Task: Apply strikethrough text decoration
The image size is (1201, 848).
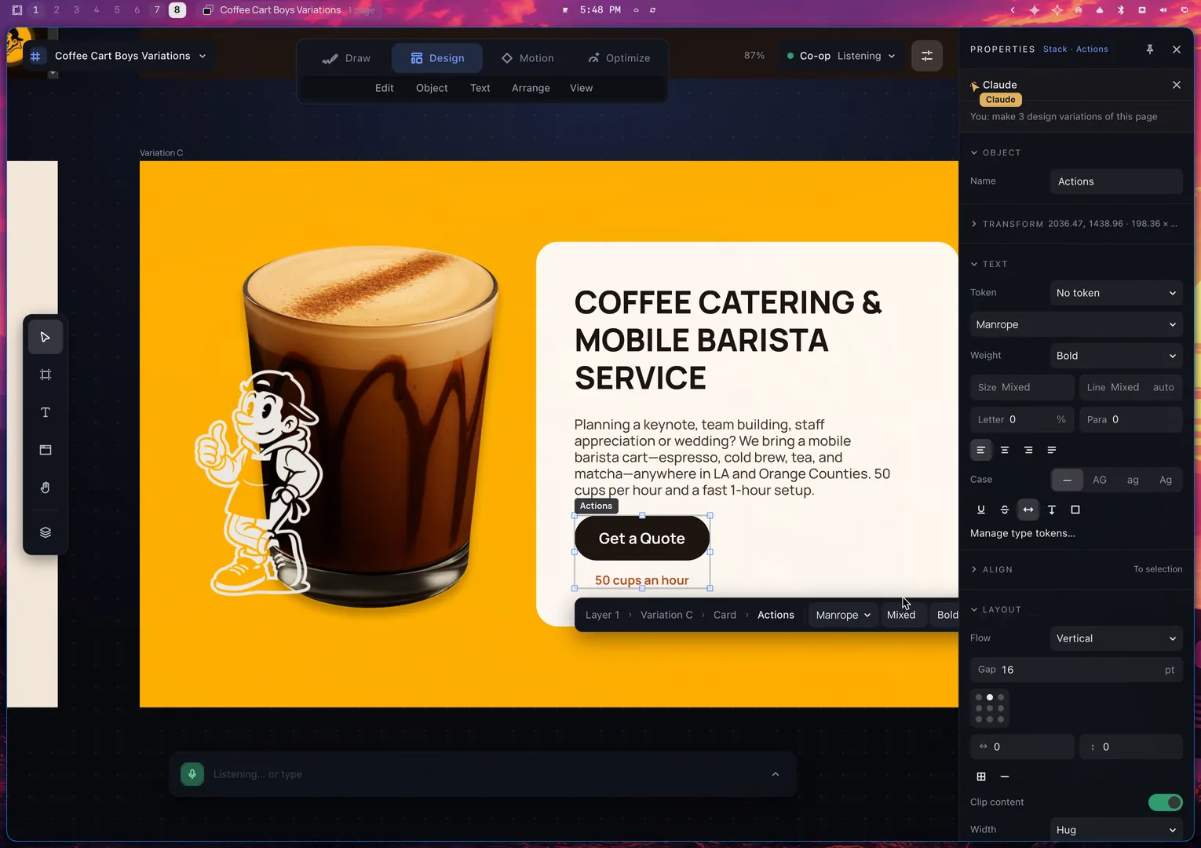Action: pos(1005,510)
